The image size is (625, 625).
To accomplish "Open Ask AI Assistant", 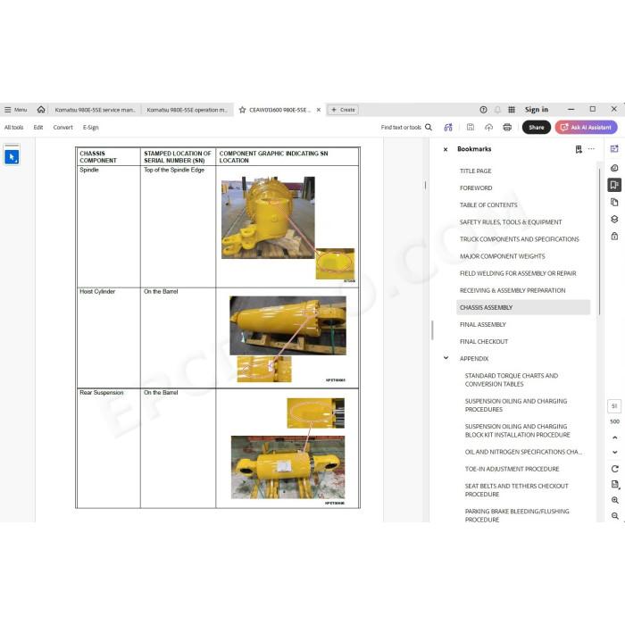I will tap(586, 127).
